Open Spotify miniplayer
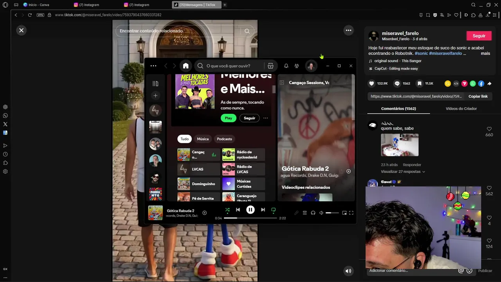Viewport: 501px width, 282px height. point(344,213)
